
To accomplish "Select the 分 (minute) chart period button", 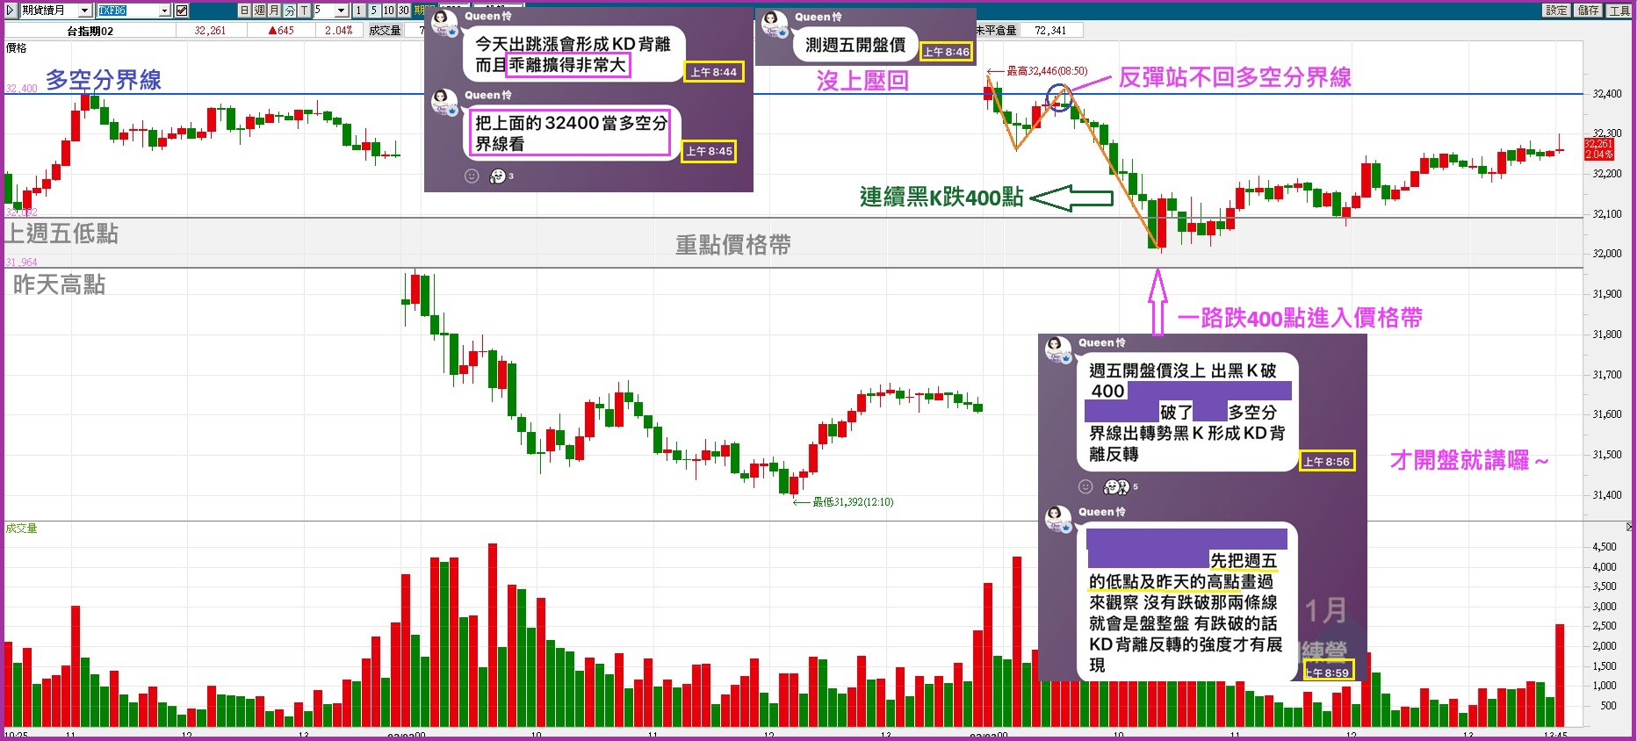I will point(289,11).
